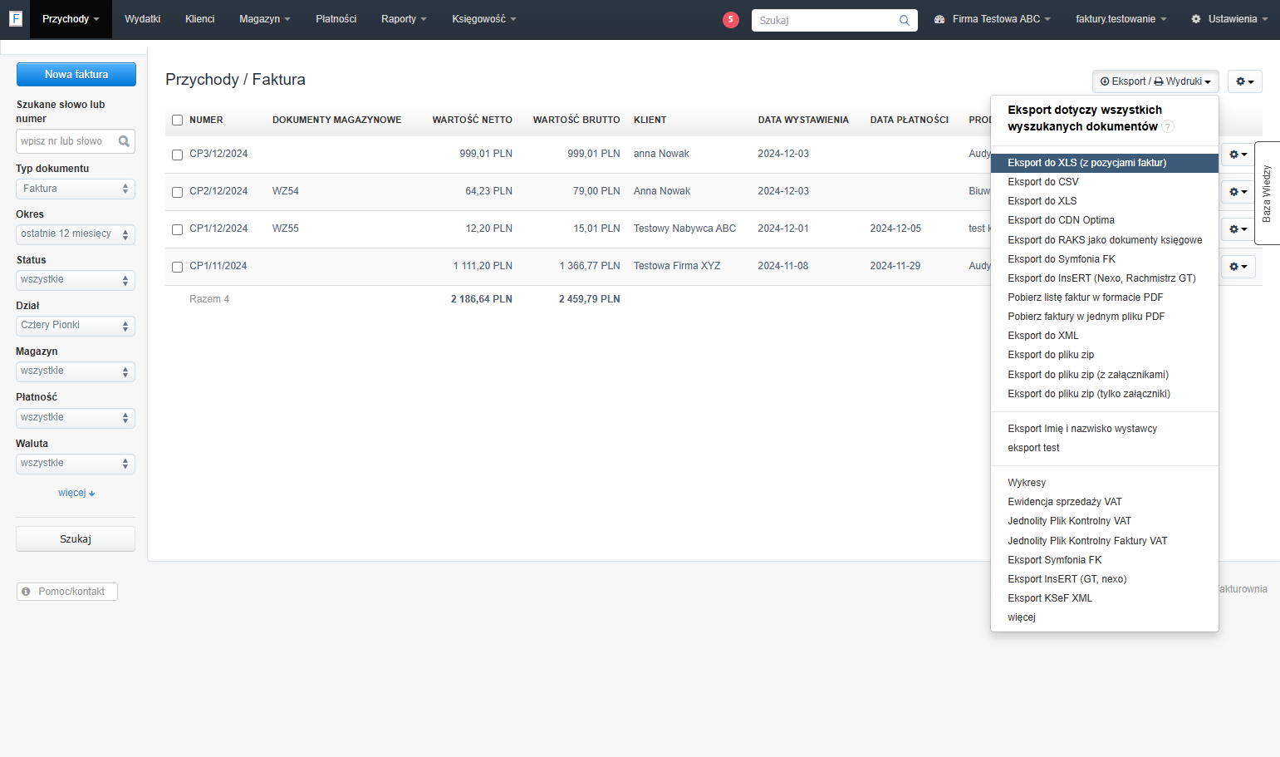The height and width of the screenshot is (757, 1280).
Task: Click the Szukaj filter button
Action: pyautogui.click(x=76, y=539)
